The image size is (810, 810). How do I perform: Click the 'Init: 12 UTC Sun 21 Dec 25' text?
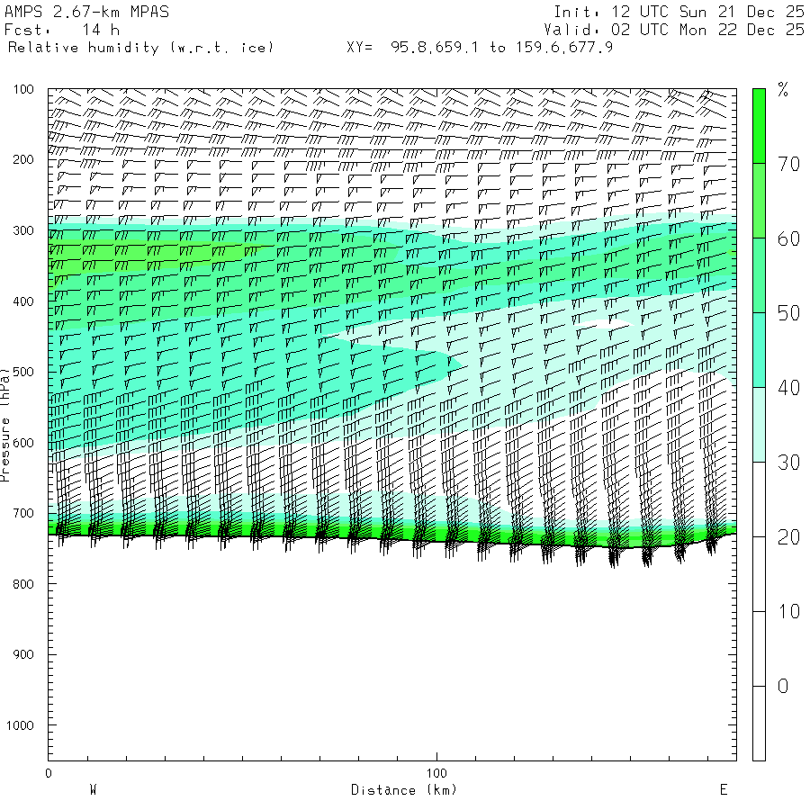coord(679,12)
